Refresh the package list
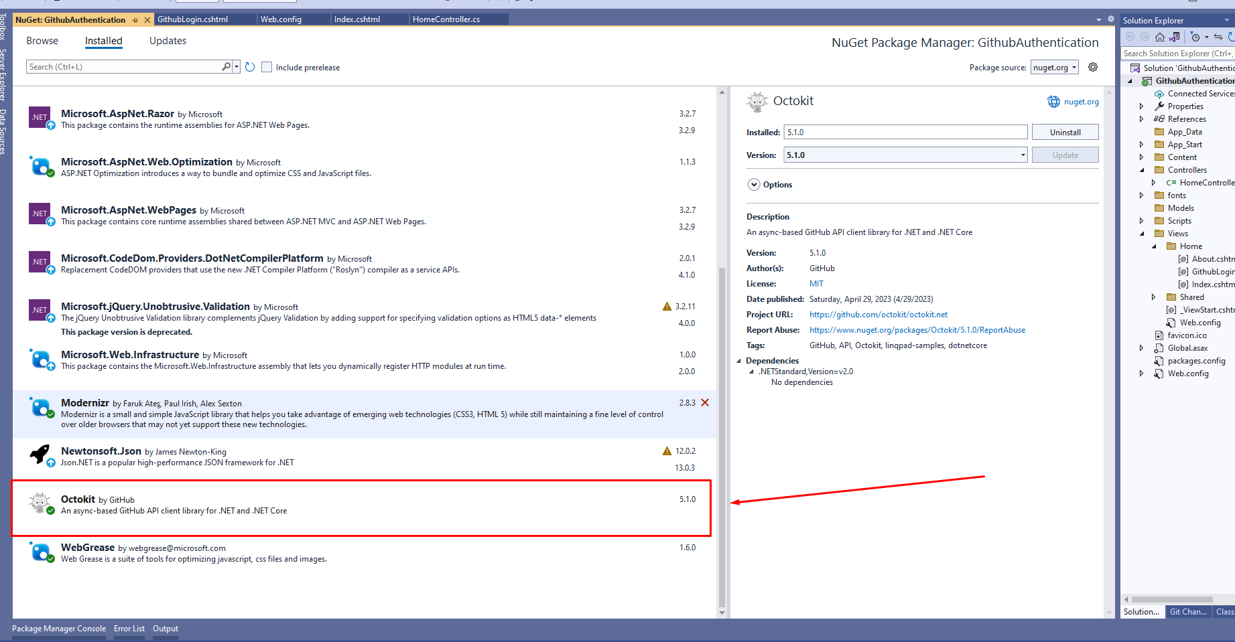This screenshot has width=1235, height=642. (x=250, y=67)
